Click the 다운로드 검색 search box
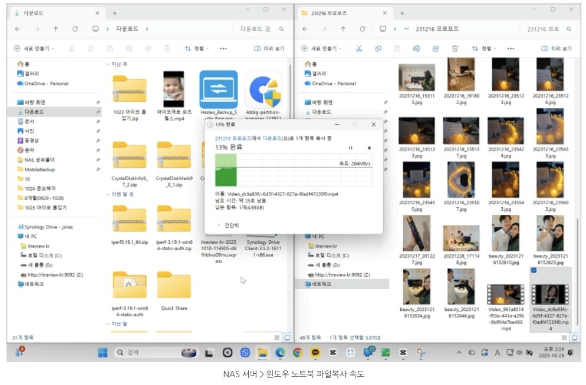Image resolution: width=586 pixels, height=385 pixels. click(259, 29)
